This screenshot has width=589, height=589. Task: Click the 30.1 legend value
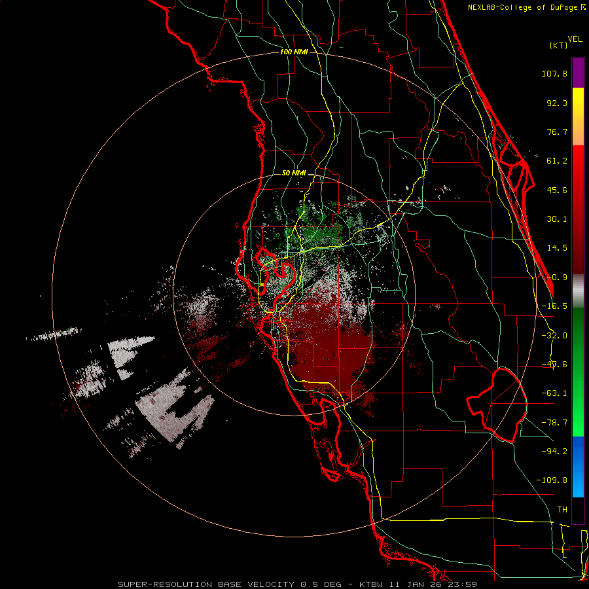(557, 219)
